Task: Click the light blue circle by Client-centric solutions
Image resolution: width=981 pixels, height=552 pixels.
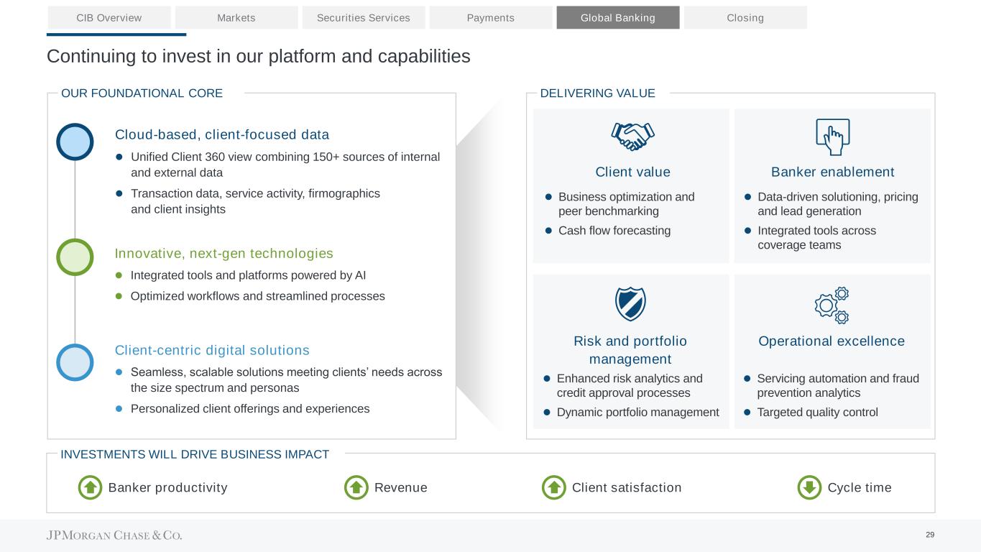Action: pyautogui.click(x=75, y=362)
